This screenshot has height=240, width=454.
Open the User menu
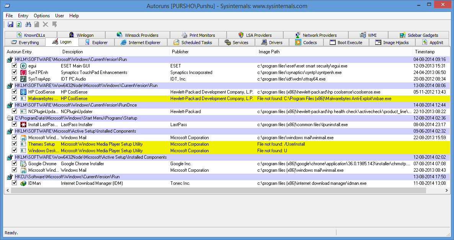click(59, 16)
